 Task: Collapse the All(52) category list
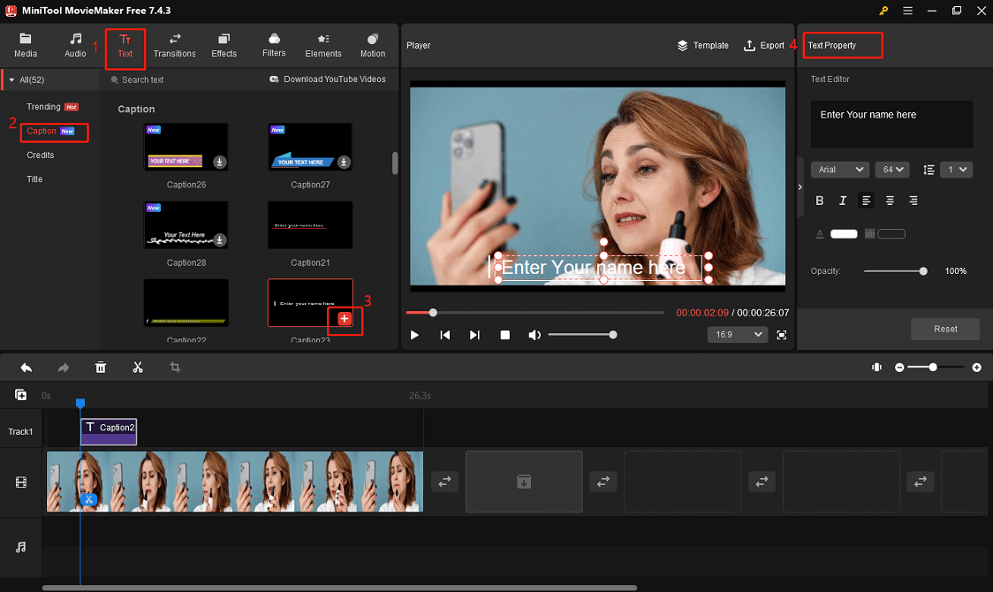pyautogui.click(x=11, y=80)
